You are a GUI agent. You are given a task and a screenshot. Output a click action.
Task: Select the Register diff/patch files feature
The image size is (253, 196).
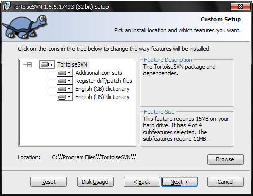click(x=103, y=81)
